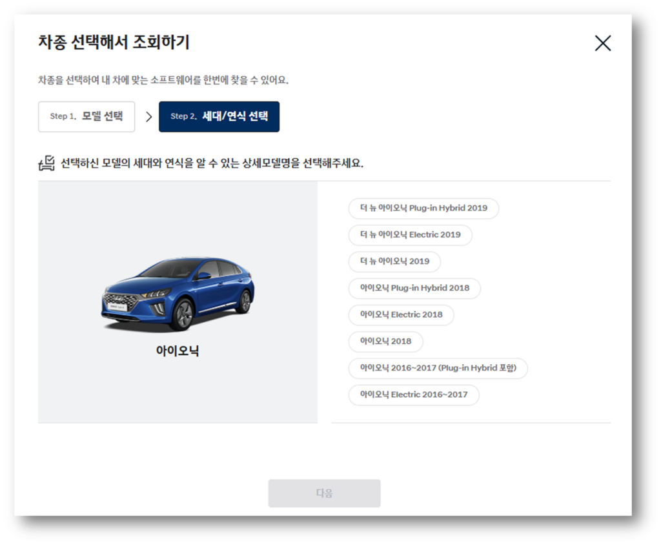The image size is (661, 545).
Task: Select 아이오닉 Plug-in Hybrid 2018
Action: [414, 289]
